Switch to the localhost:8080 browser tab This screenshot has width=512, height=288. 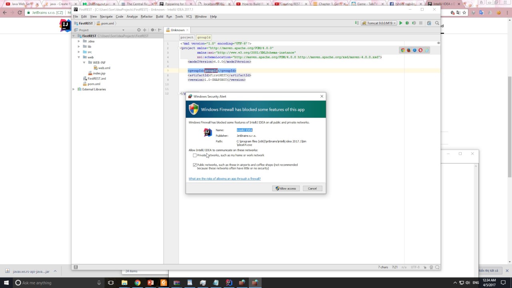213,4
